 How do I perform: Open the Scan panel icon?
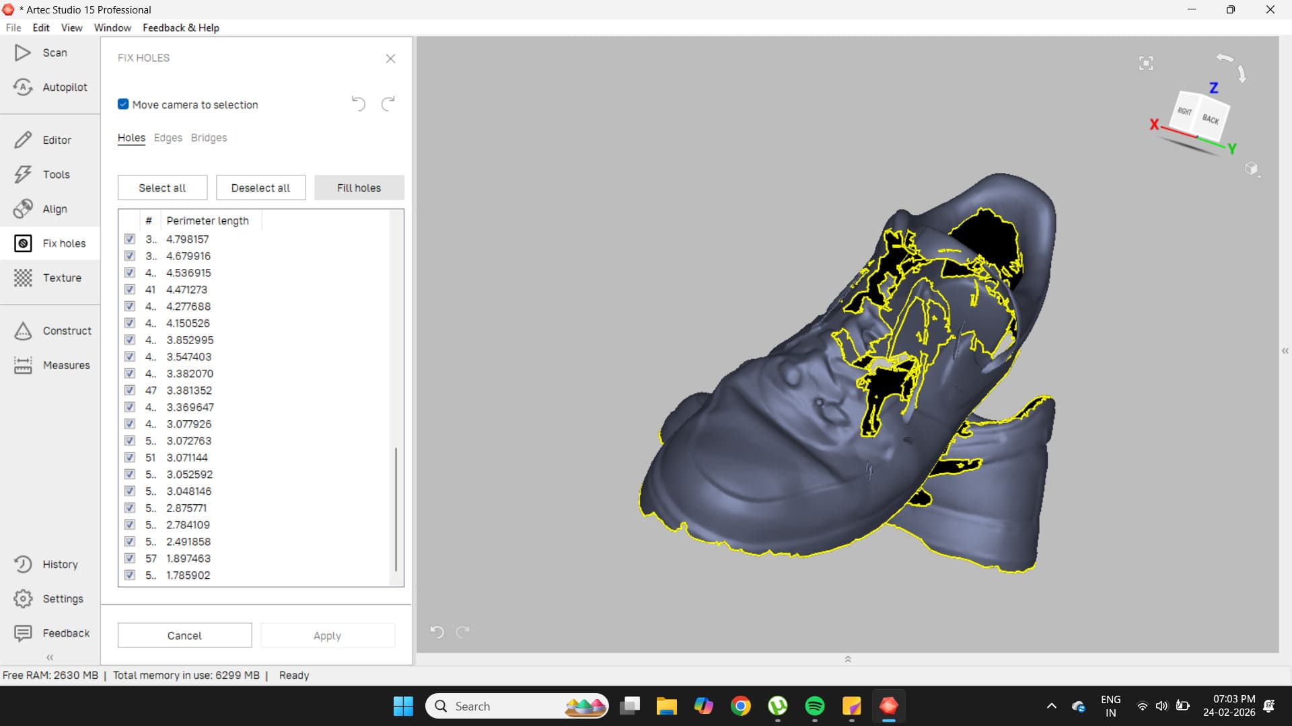[x=23, y=52]
